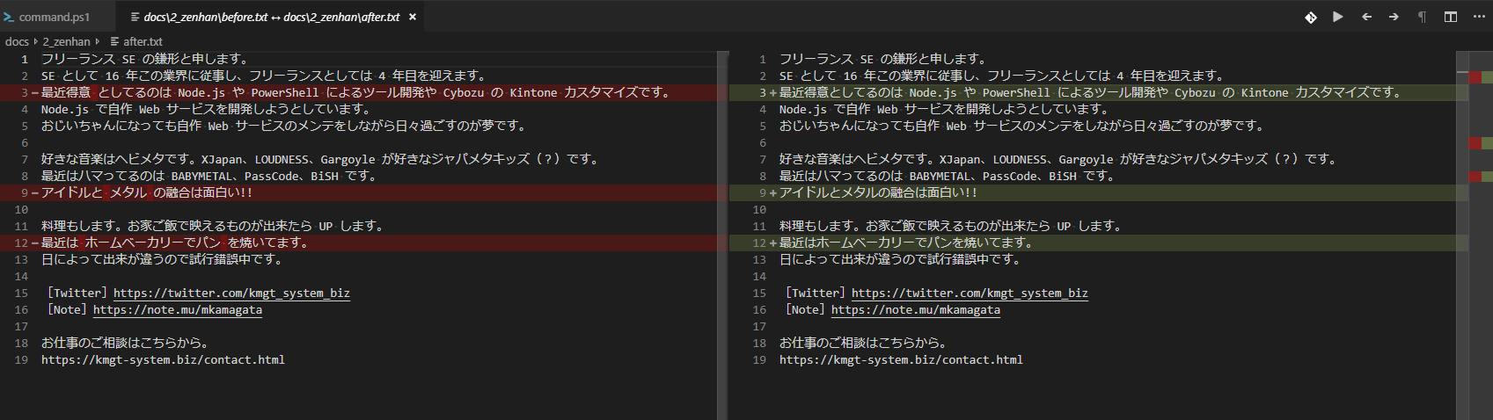Click the Run play icon in editor toolbar
Screen dimensions: 1493x420
click(x=1338, y=17)
